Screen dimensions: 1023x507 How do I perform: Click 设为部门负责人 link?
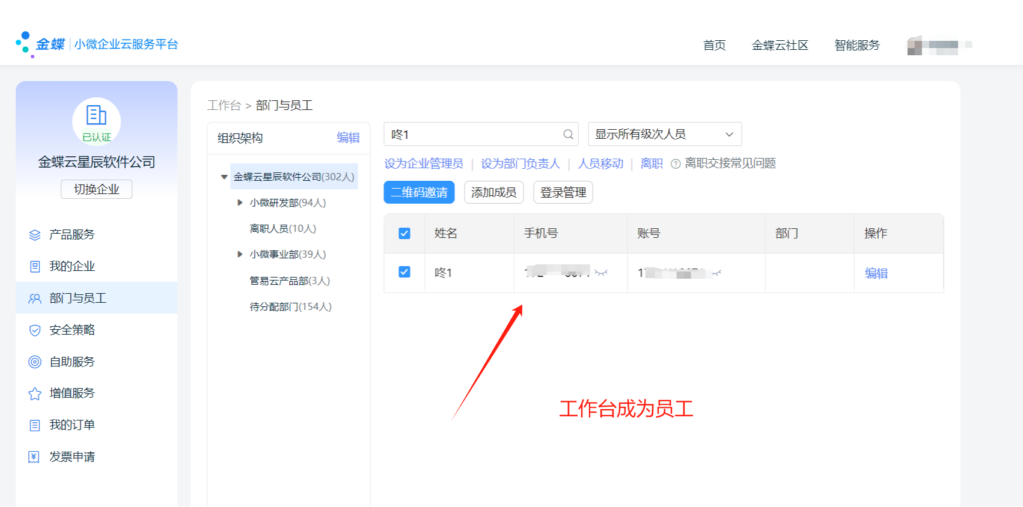pos(521,163)
